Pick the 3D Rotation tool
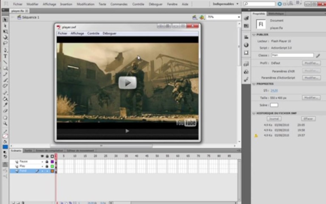The height and width of the screenshot is (204, 326). [x=5, y=37]
